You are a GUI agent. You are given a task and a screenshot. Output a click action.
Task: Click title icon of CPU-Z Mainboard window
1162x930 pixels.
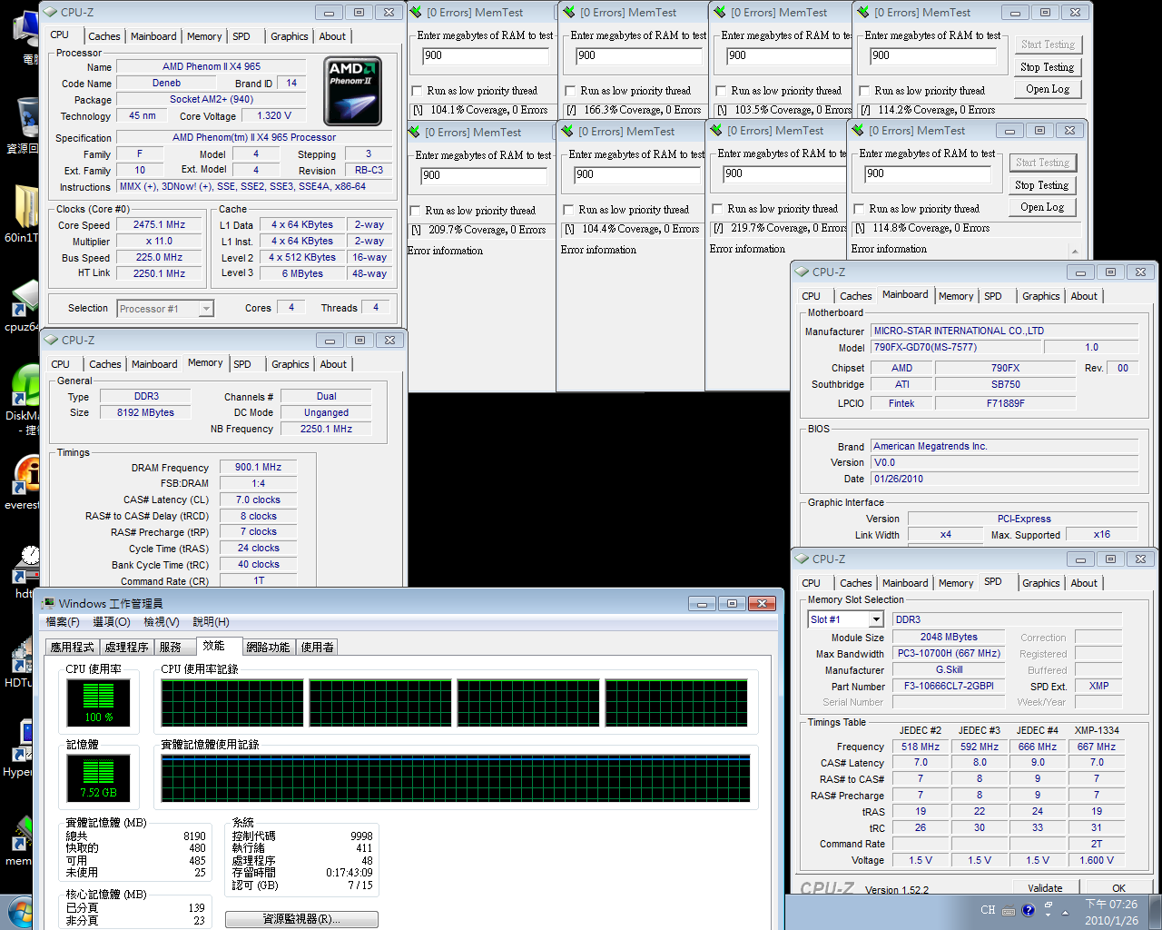(802, 272)
